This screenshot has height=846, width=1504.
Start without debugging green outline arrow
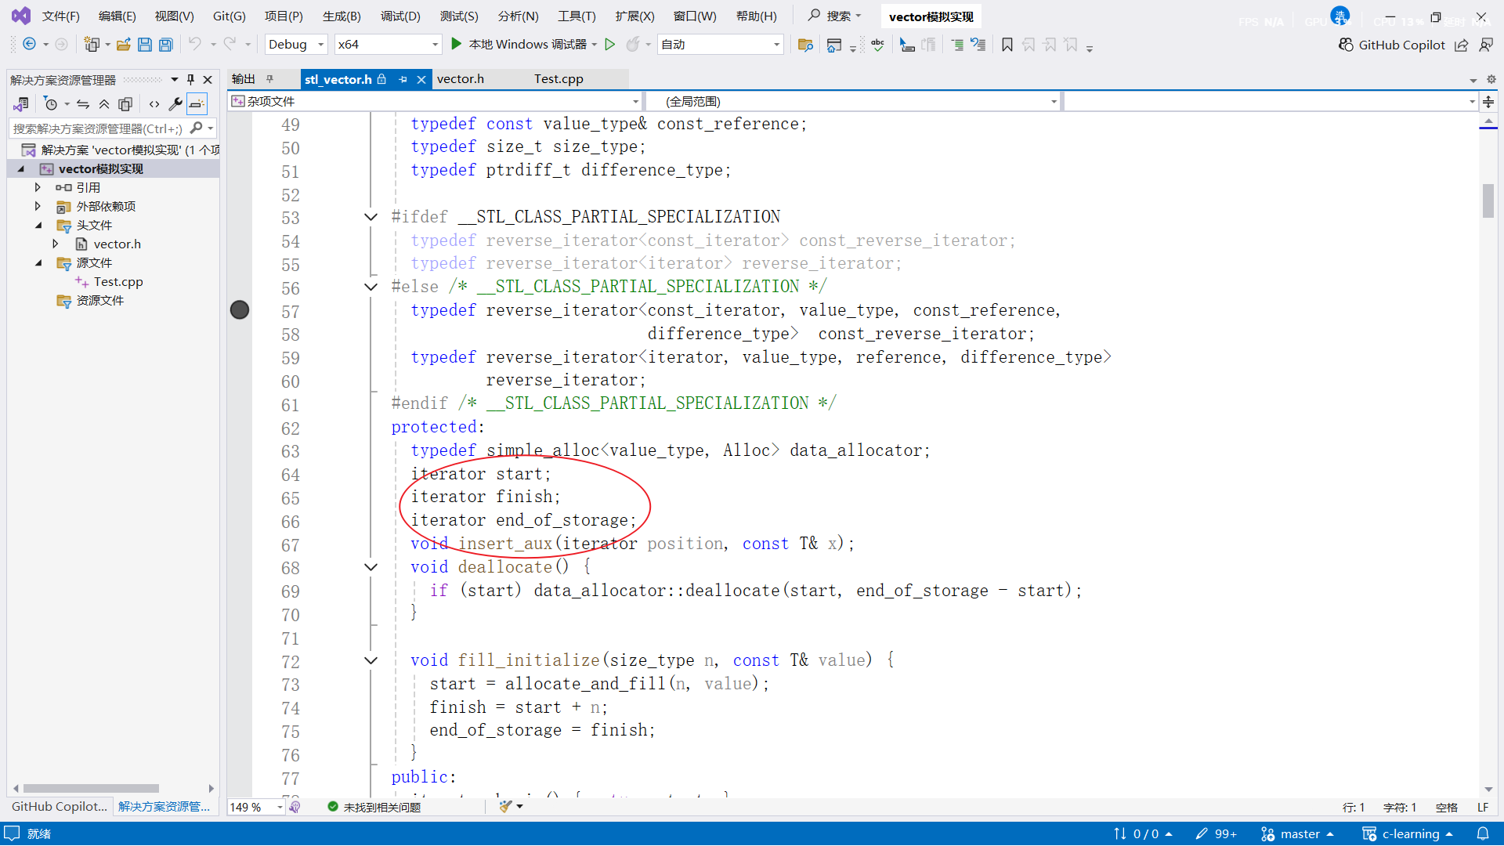[x=610, y=45]
